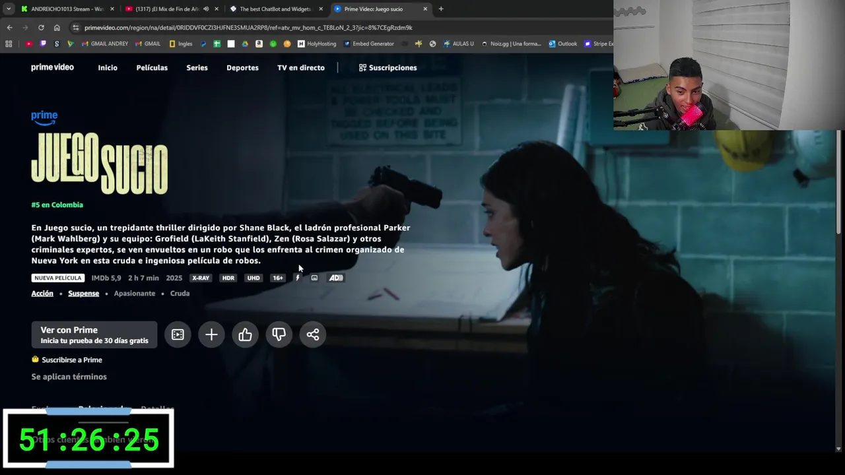The width and height of the screenshot is (845, 475).
Task: Dislike the movie with thumbs down icon
Action: pos(279,334)
